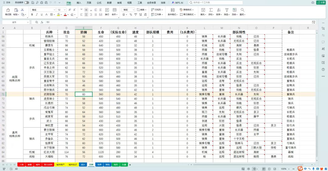The height and width of the screenshot is (171, 328).
Task: Click the thousands separator style icon
Action: 135,15
